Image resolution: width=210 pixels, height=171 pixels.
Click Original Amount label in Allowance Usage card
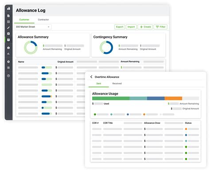click(x=191, y=109)
